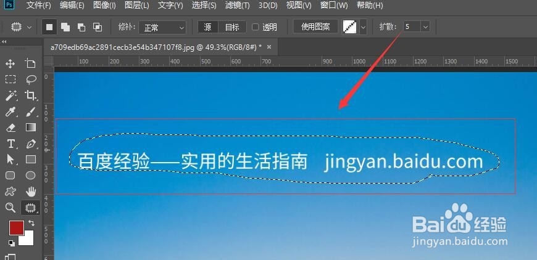
Task: Select the Crop tool
Action: pyautogui.click(x=31, y=95)
